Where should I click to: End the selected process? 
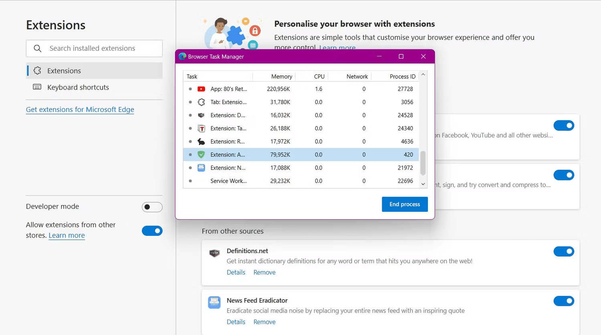point(405,204)
